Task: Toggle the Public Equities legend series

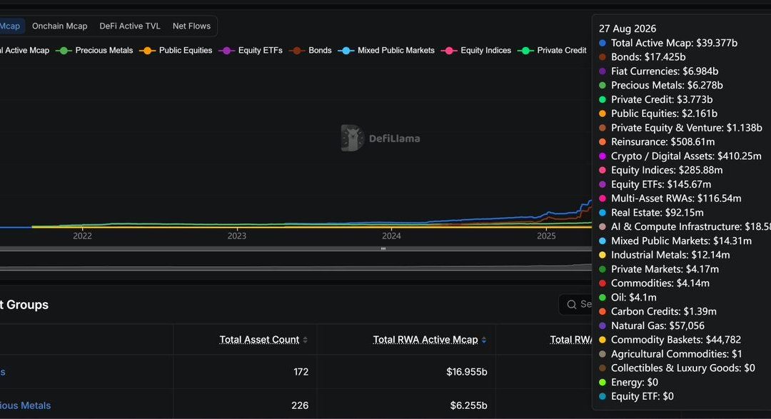Action: 176,50
